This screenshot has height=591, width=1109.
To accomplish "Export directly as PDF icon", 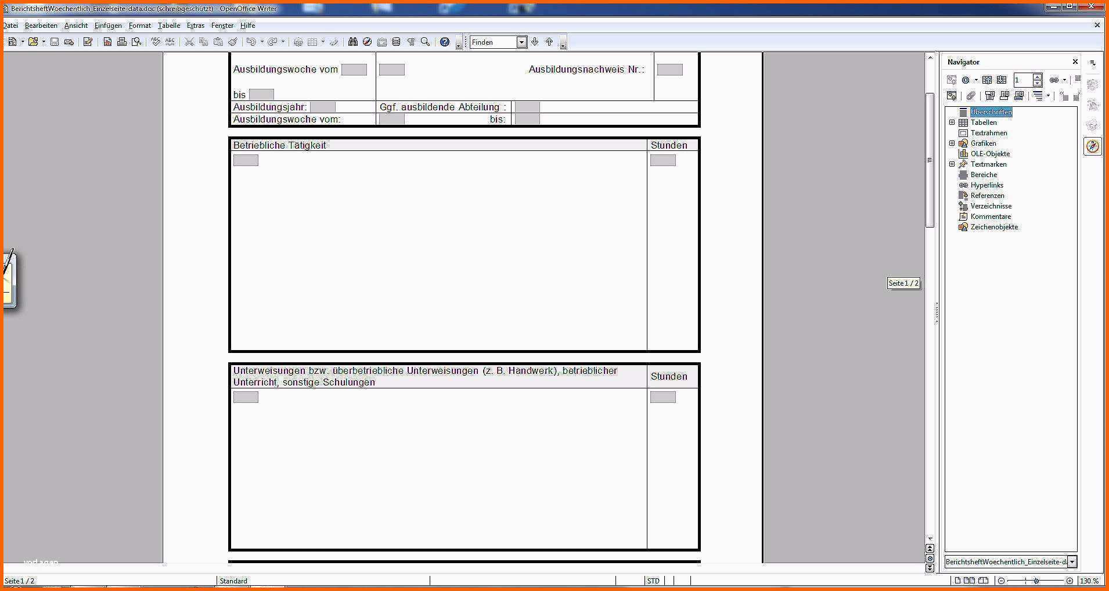I will click(x=107, y=42).
